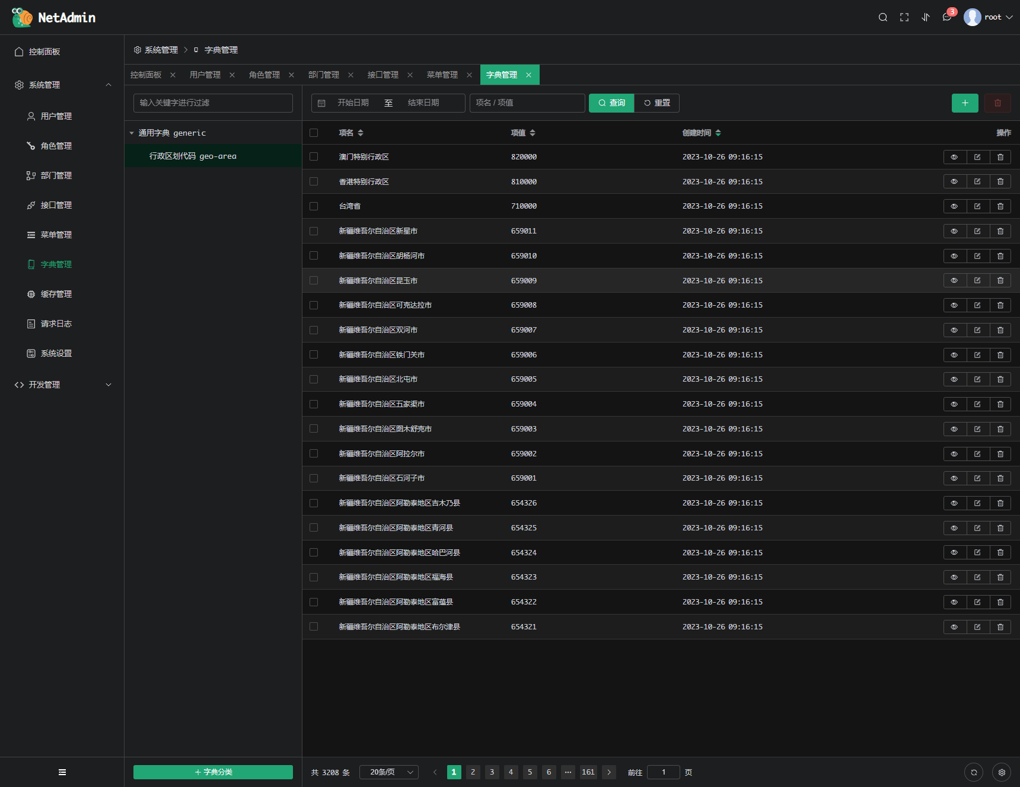Click the table refresh icon
Screen dimensions: 1020x787
(974, 772)
